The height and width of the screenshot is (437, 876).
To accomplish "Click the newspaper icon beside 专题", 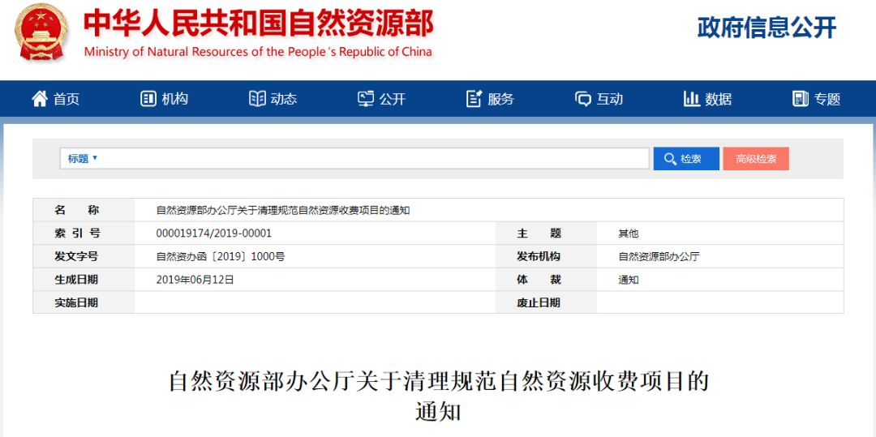I will click(800, 99).
